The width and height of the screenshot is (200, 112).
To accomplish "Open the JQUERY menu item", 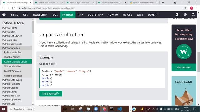I will click(x=153, y=15).
